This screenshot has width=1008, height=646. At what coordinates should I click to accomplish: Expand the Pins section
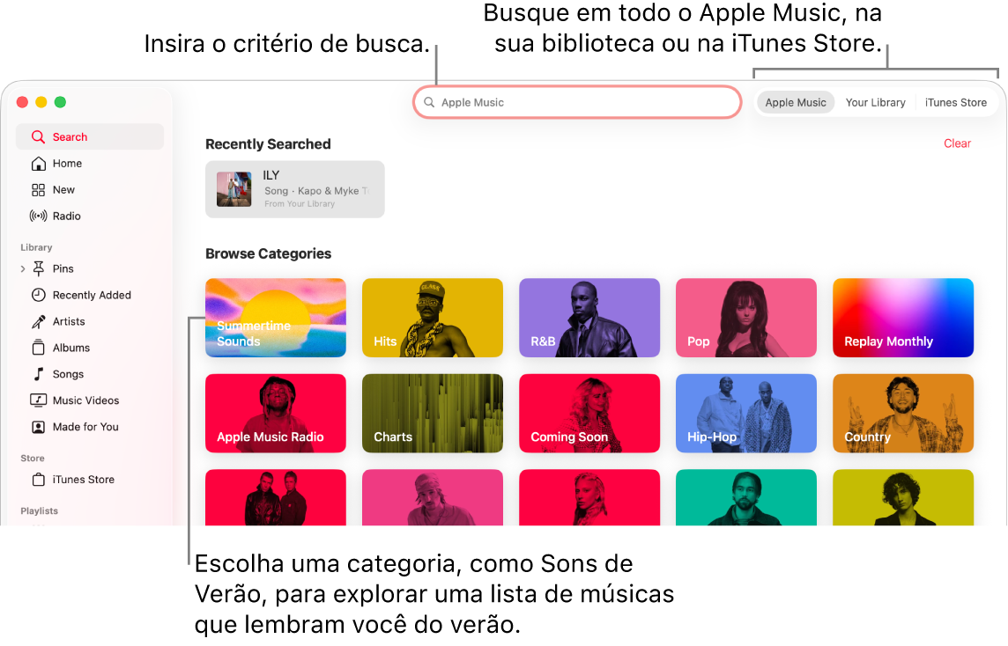[24, 268]
